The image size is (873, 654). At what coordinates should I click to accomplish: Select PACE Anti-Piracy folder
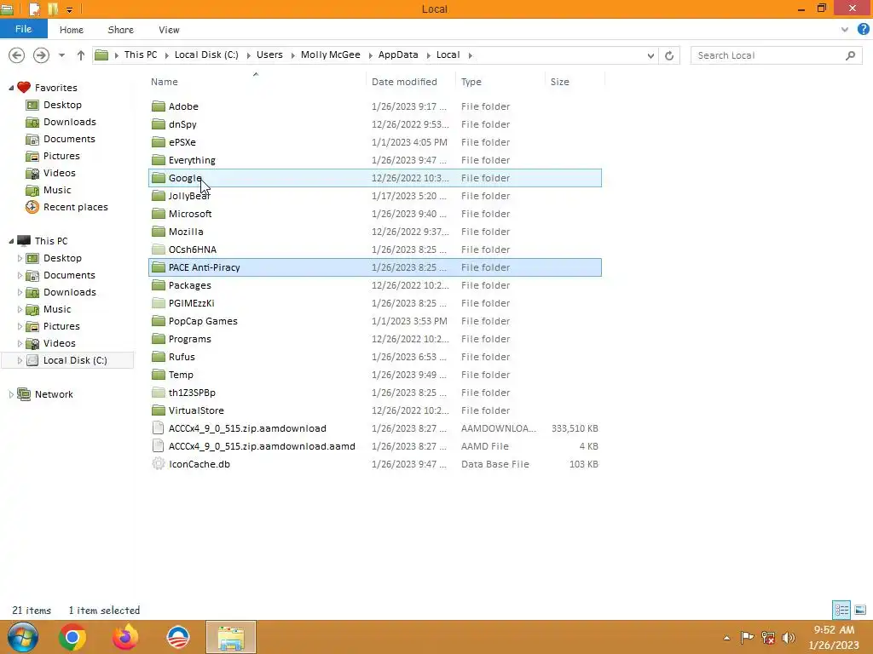click(375, 267)
